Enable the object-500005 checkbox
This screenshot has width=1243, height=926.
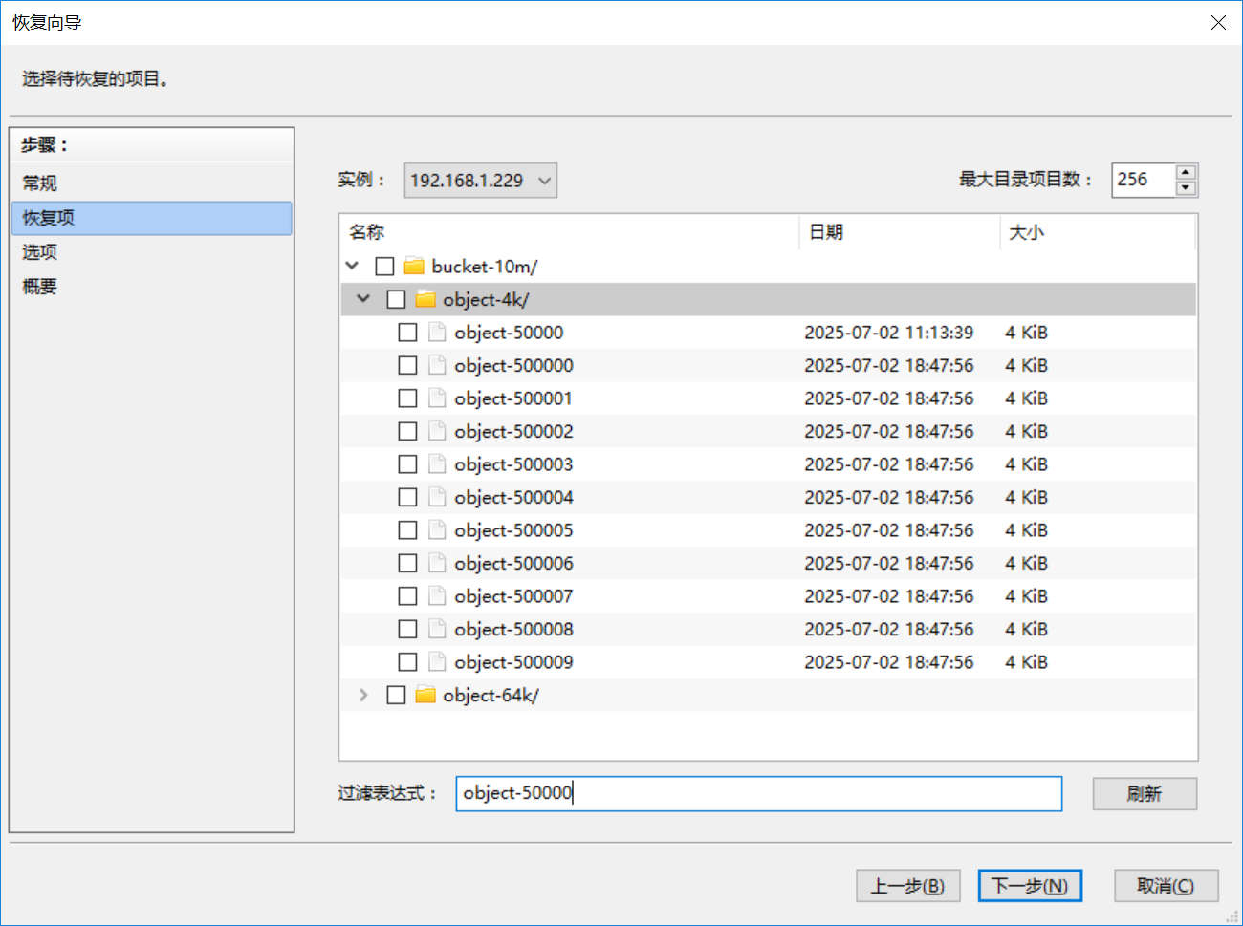[407, 530]
